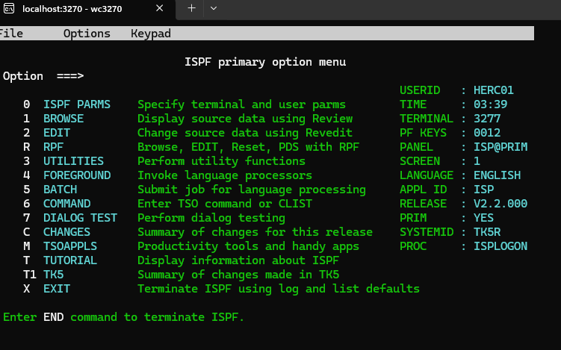The width and height of the screenshot is (561, 350).
Task: Expand the new-tab profile dropdown
Action: (x=214, y=8)
